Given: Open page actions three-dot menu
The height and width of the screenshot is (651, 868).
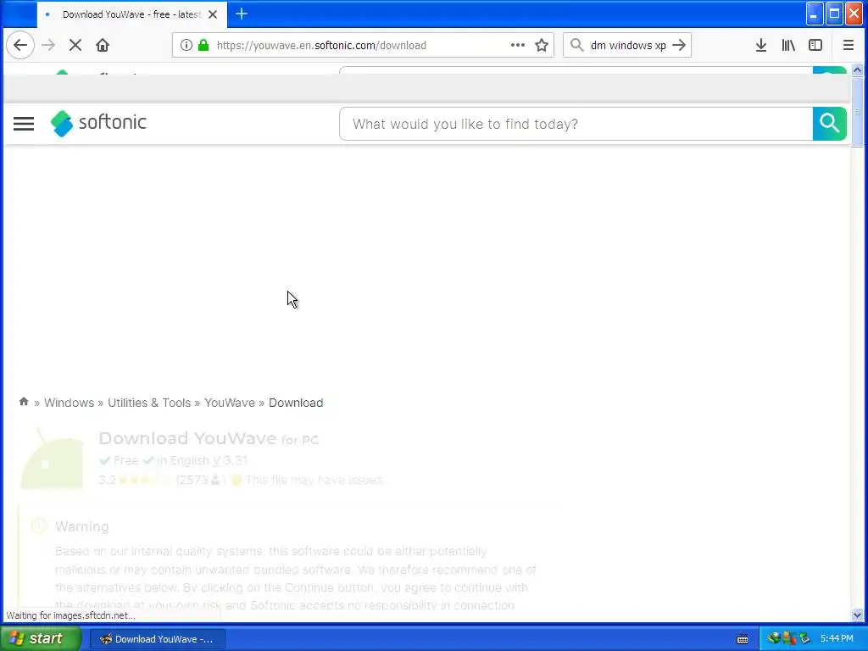Looking at the screenshot, I should pos(518,45).
